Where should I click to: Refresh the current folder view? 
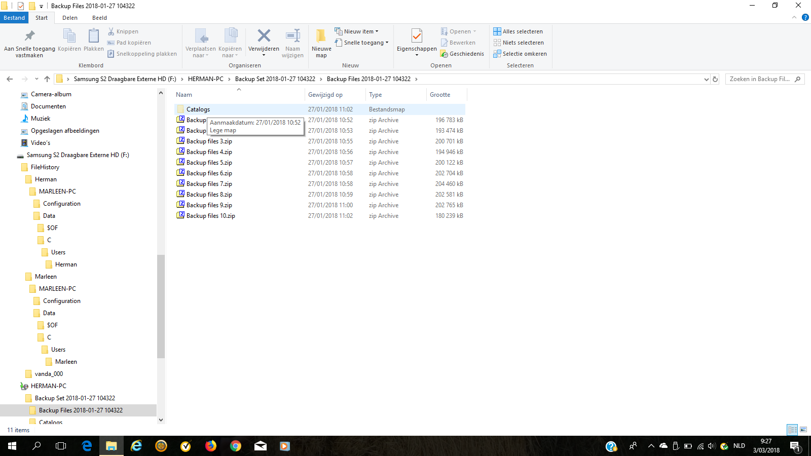[x=715, y=79]
